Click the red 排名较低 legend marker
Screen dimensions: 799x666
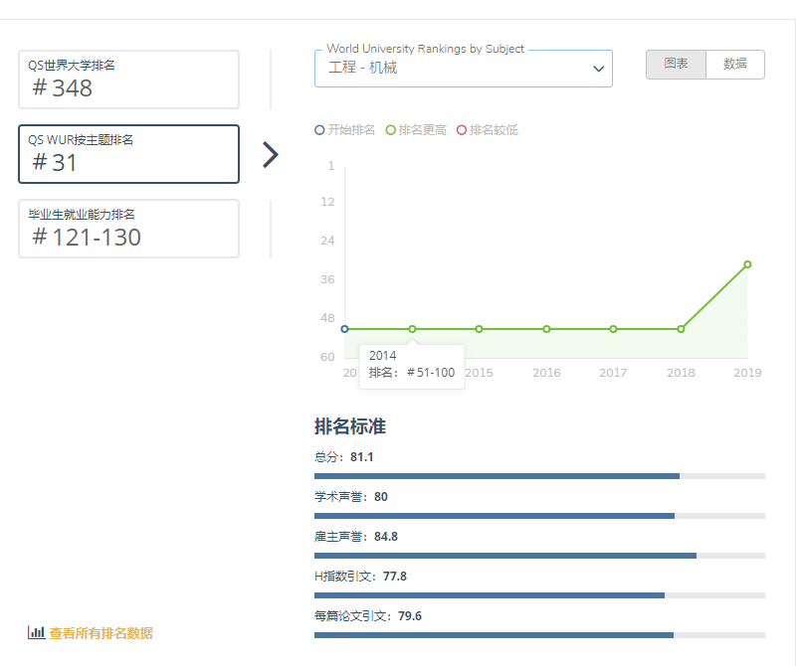pos(462,130)
